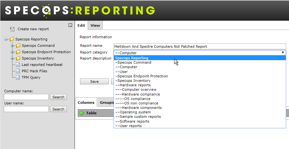
Task: Click Search next to User name
Action: (x=59, y=109)
